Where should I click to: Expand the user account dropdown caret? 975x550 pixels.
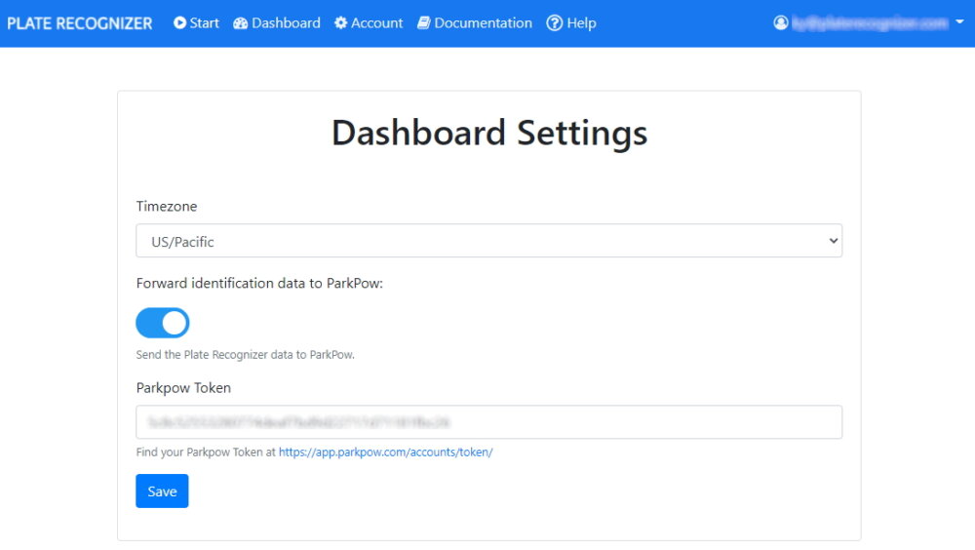point(959,21)
